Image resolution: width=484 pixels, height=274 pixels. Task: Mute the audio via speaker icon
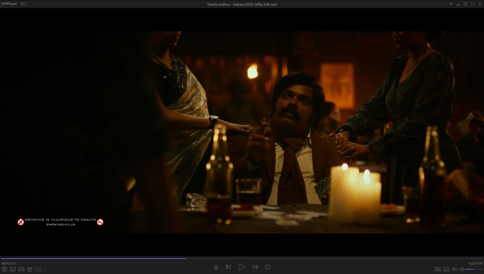pyautogui.click(x=462, y=269)
